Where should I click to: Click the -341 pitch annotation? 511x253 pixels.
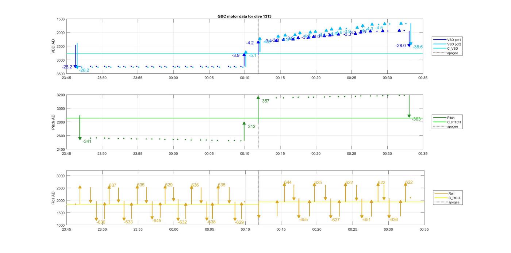tap(87, 141)
